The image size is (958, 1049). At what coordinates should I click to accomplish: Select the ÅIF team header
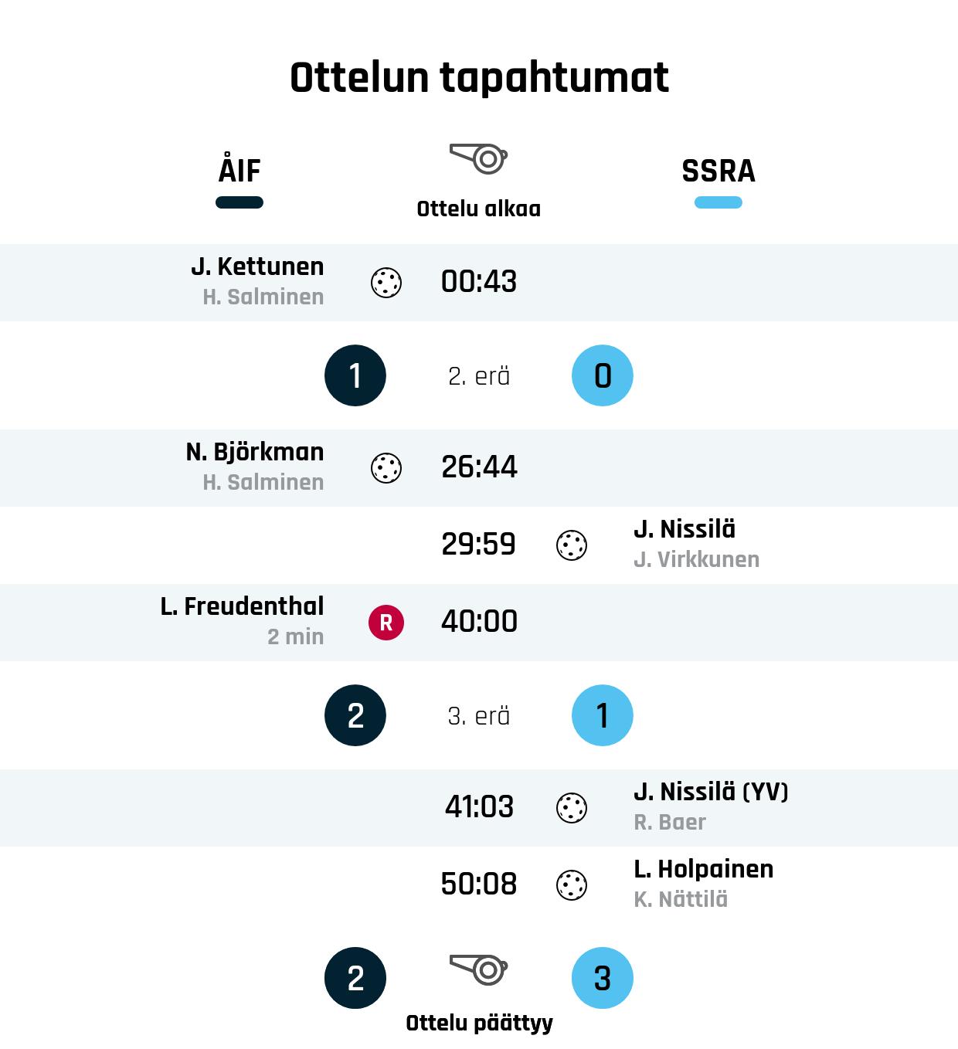pyautogui.click(x=239, y=171)
